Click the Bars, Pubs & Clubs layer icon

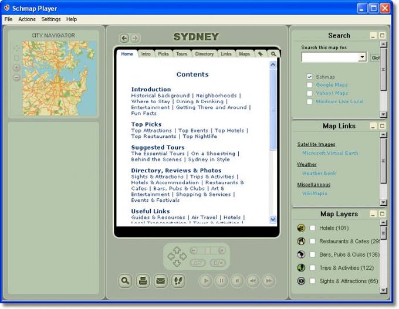pos(301,254)
